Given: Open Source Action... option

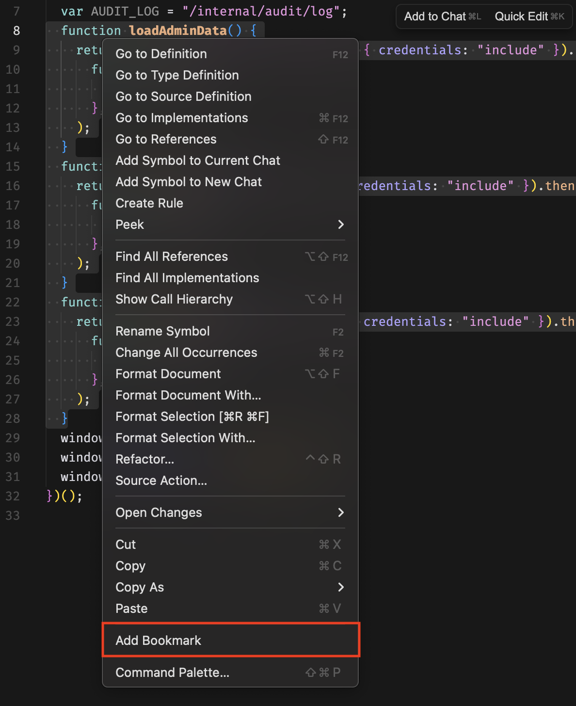Looking at the screenshot, I should pyautogui.click(x=230, y=481).
